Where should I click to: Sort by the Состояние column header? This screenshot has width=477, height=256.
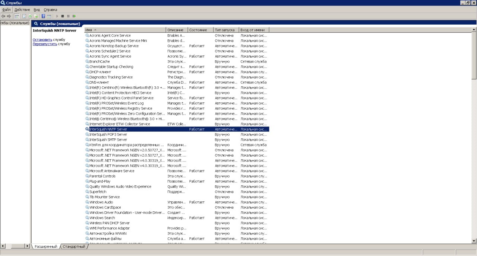(x=200, y=30)
